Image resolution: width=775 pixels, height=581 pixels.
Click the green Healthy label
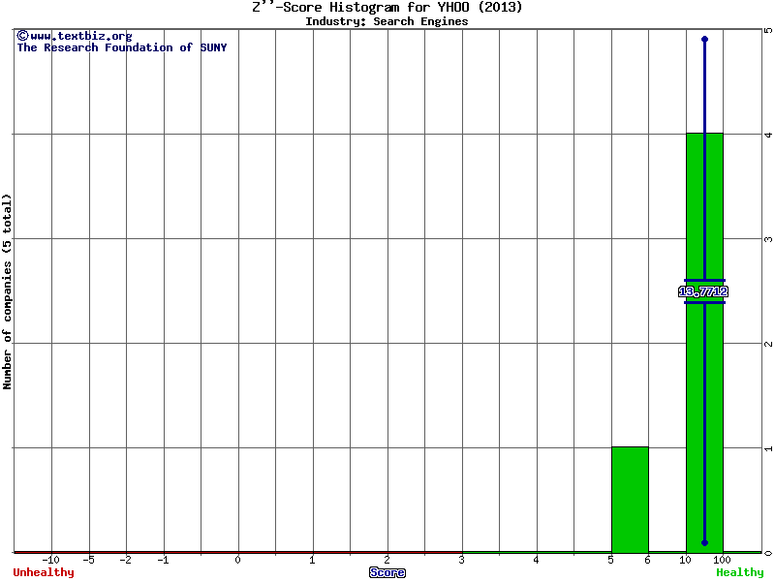(x=739, y=572)
